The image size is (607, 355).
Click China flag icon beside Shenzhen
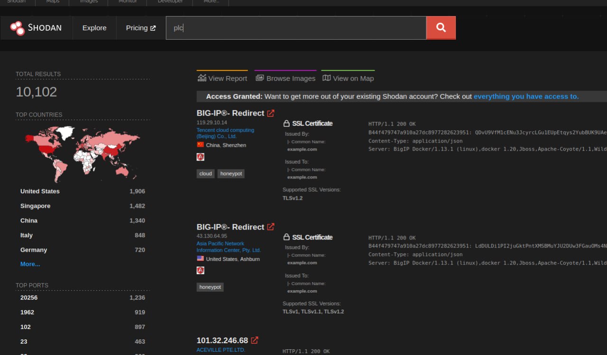coord(200,145)
